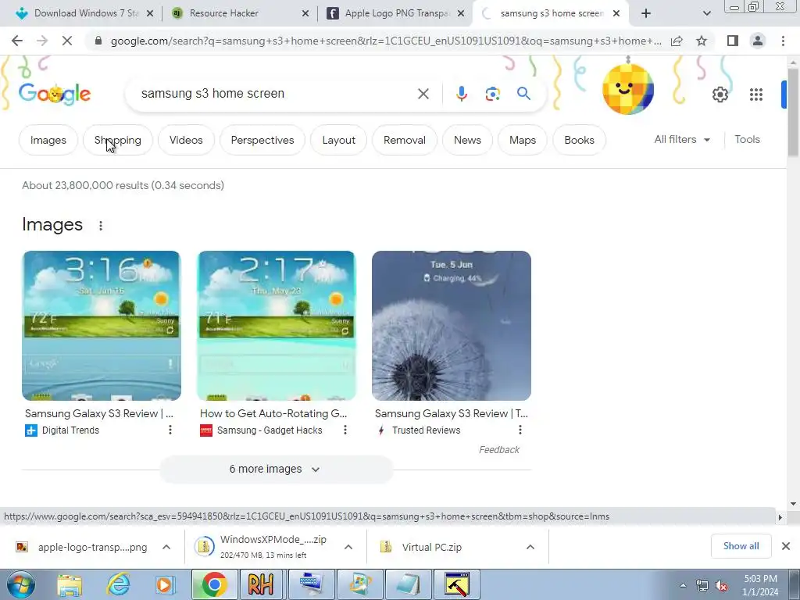Viewport: 800px width, 600px height.
Task: Search by image with Google Lens
Action: click(x=492, y=94)
